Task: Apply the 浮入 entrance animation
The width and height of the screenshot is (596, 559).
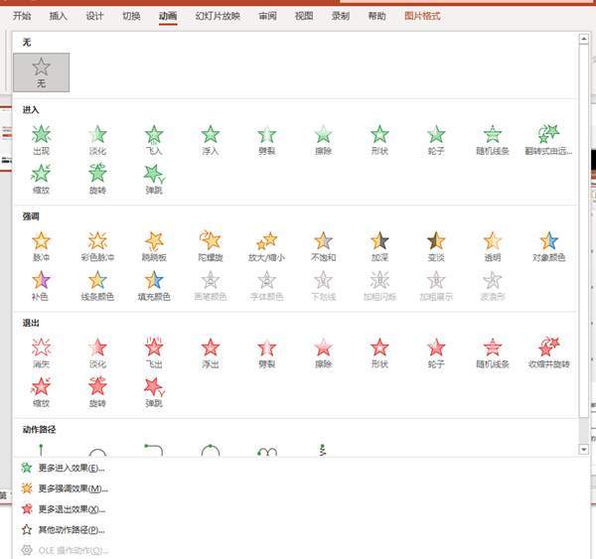Action: pos(211,140)
